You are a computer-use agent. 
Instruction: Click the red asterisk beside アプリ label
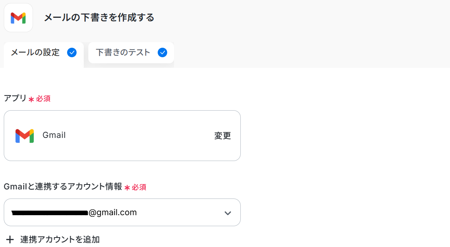[31, 99]
